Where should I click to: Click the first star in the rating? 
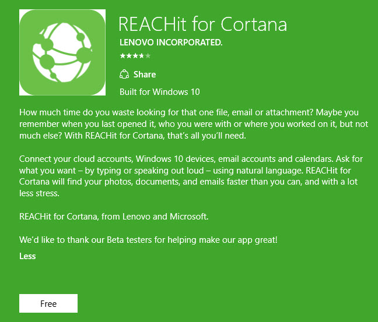tap(122, 56)
